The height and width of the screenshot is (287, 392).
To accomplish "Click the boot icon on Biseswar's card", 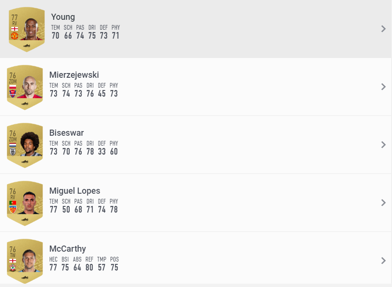I will (x=25, y=162).
